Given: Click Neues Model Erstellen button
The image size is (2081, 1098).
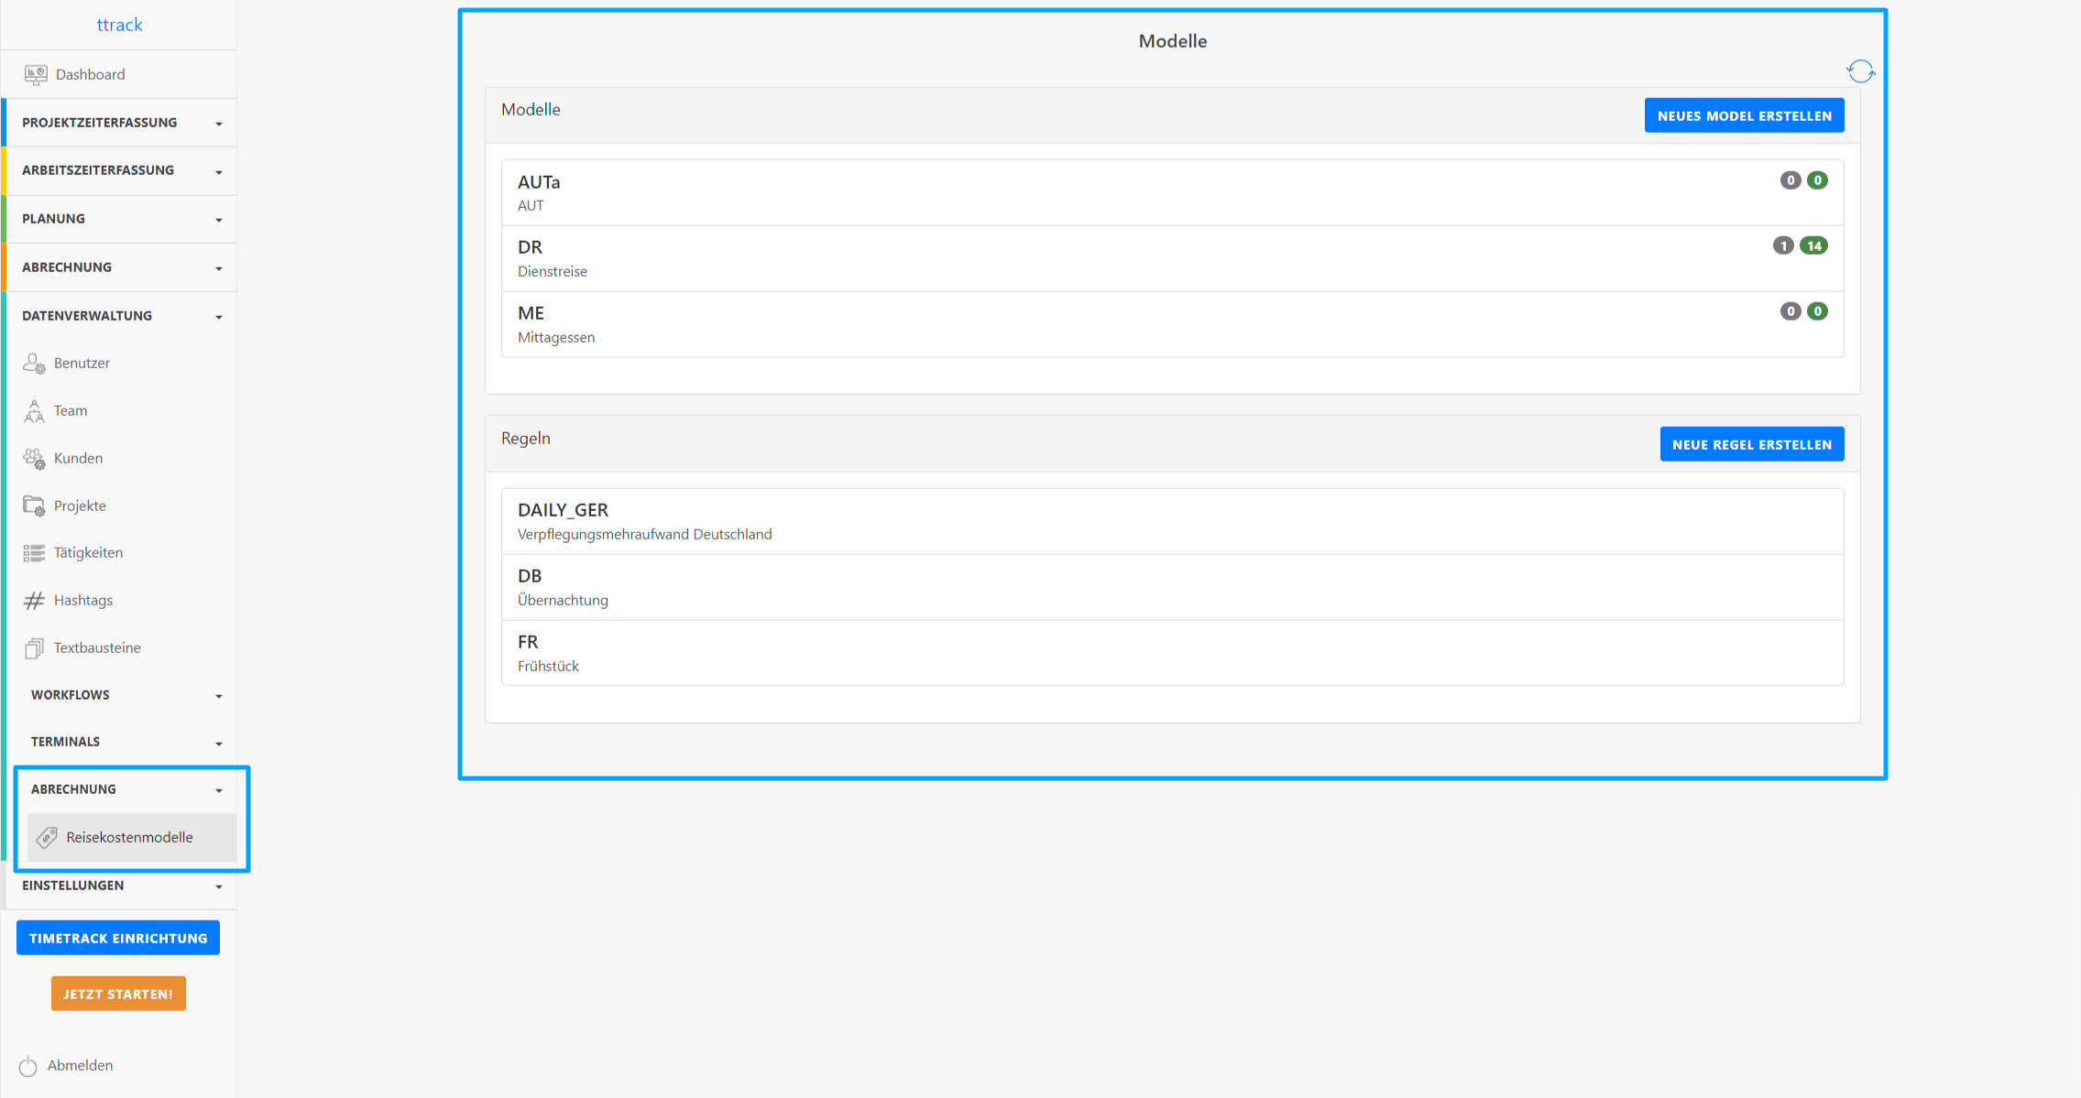Looking at the screenshot, I should [x=1743, y=116].
